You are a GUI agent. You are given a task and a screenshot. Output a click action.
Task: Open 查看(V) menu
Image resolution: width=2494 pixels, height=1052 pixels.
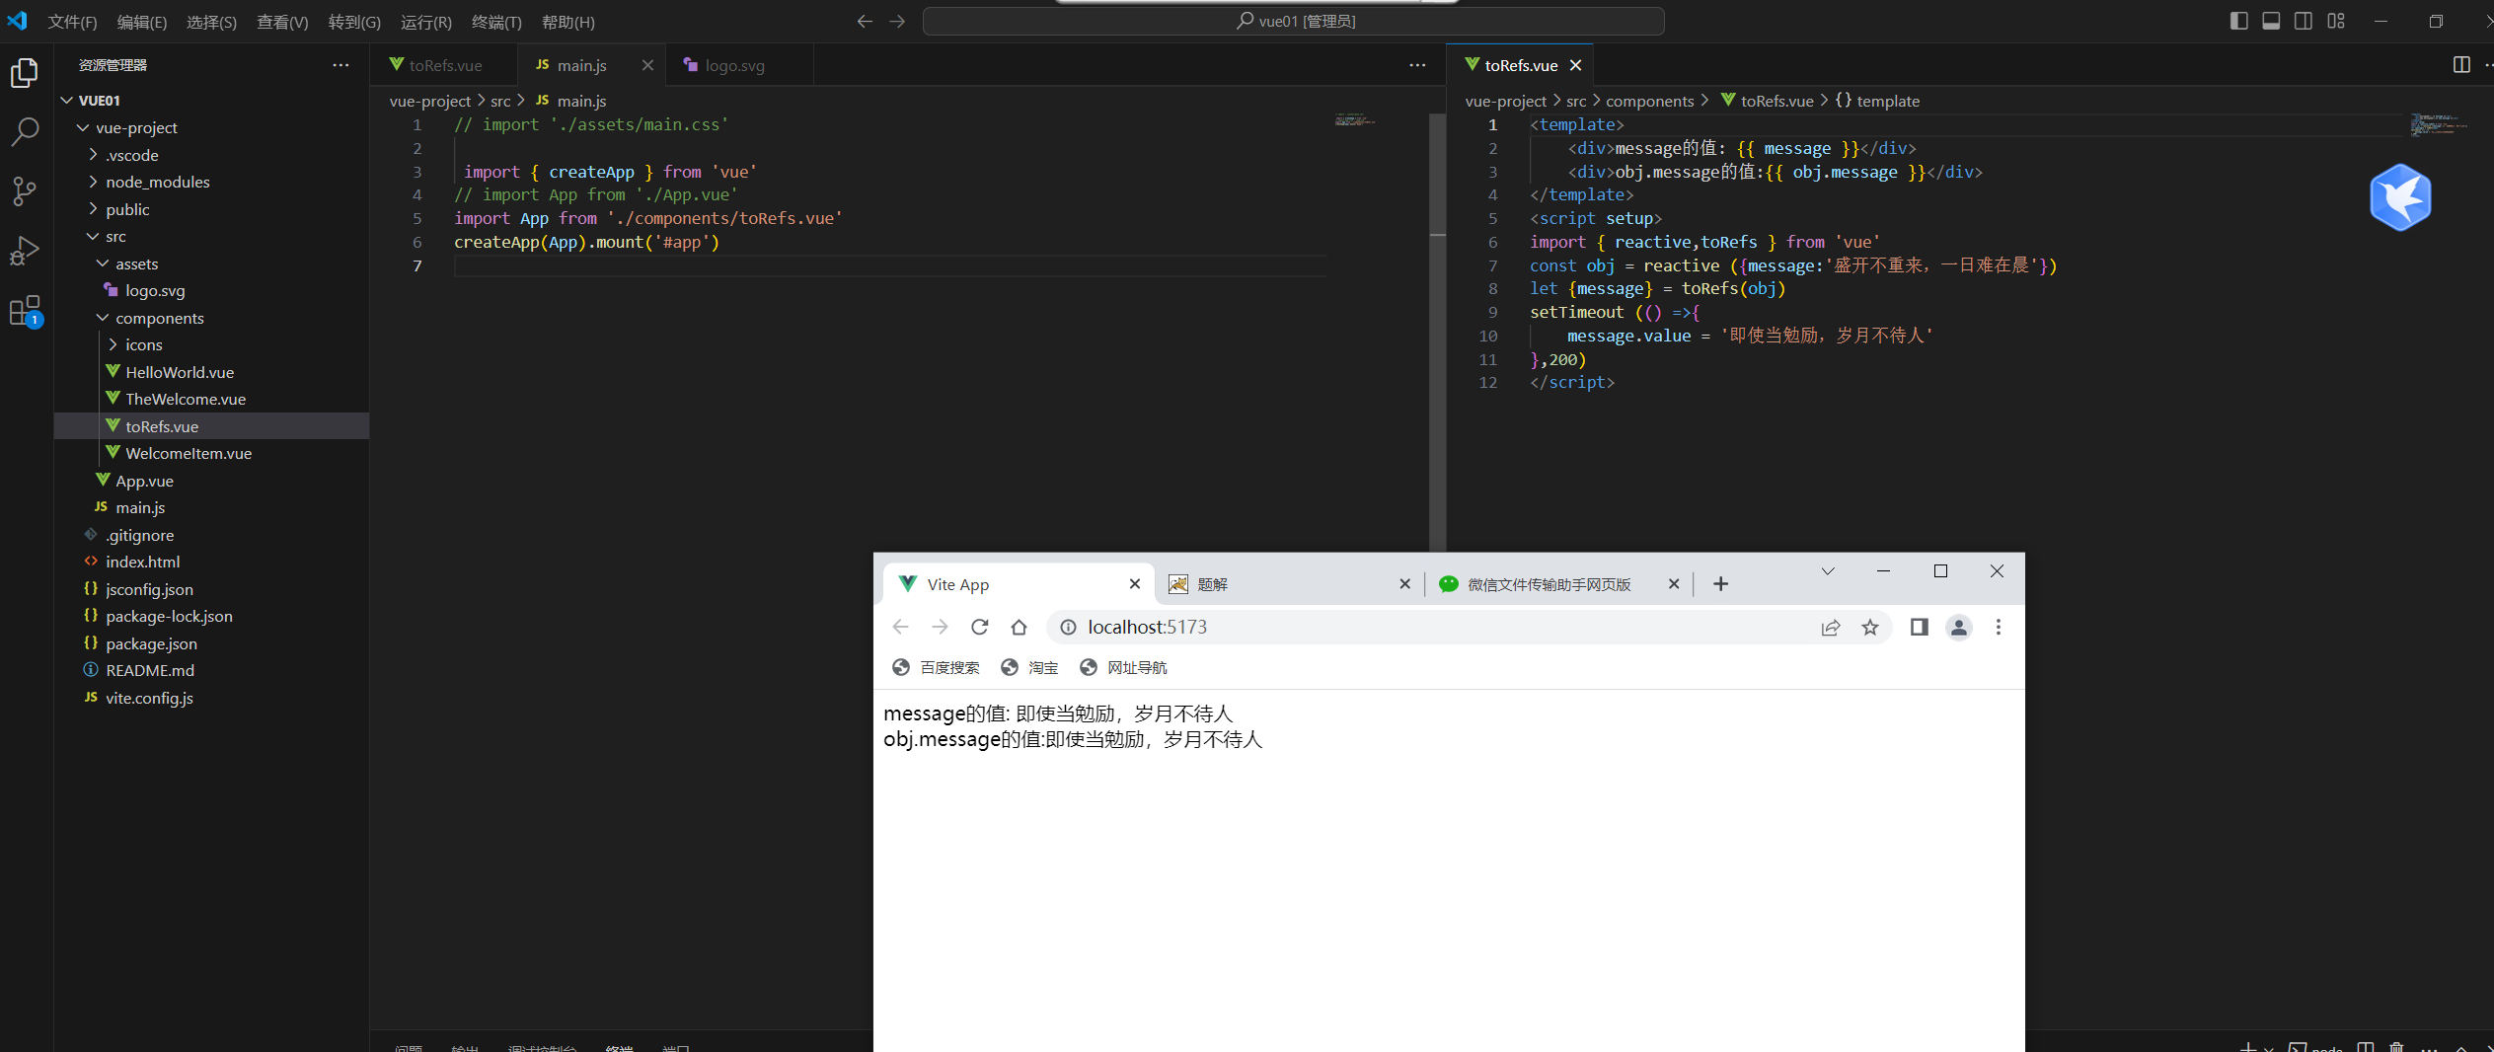coord(282,22)
